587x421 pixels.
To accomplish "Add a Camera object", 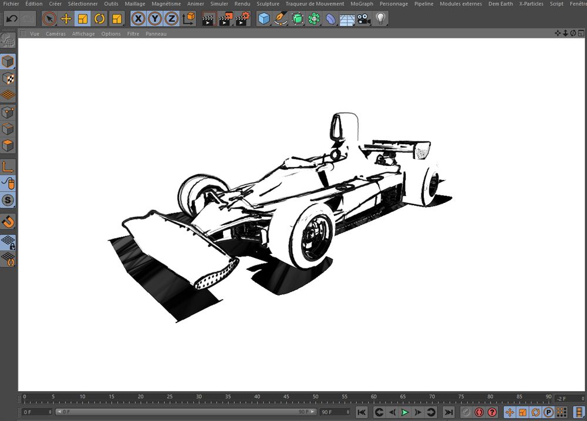I will (x=364, y=19).
